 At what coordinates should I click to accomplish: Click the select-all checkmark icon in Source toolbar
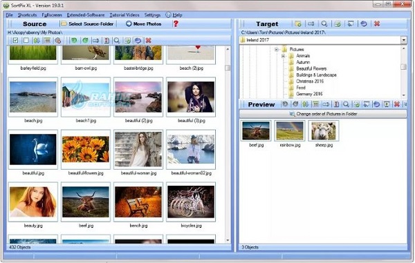(15, 41)
